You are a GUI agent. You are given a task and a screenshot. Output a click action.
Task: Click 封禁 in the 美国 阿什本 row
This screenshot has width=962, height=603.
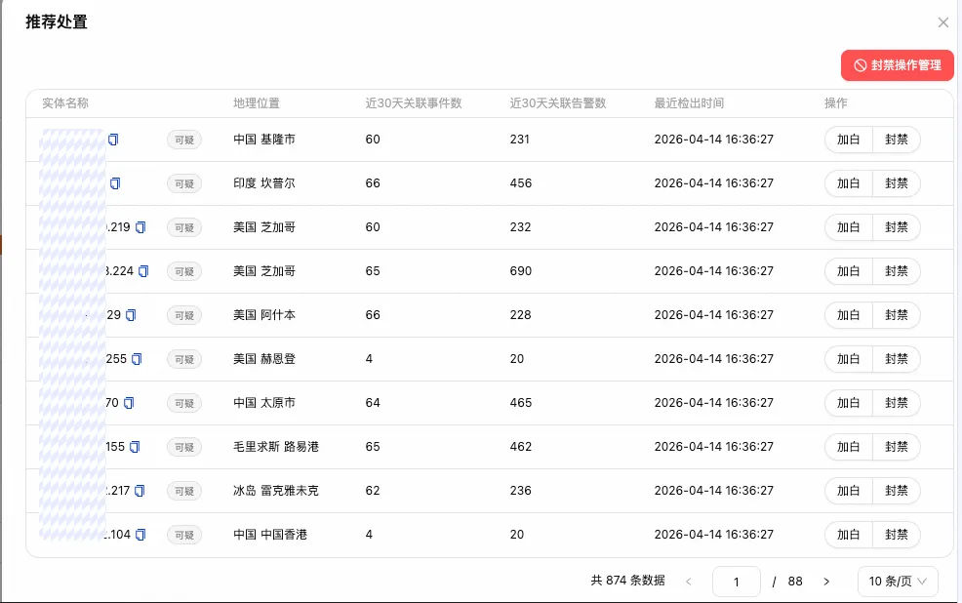(x=897, y=315)
